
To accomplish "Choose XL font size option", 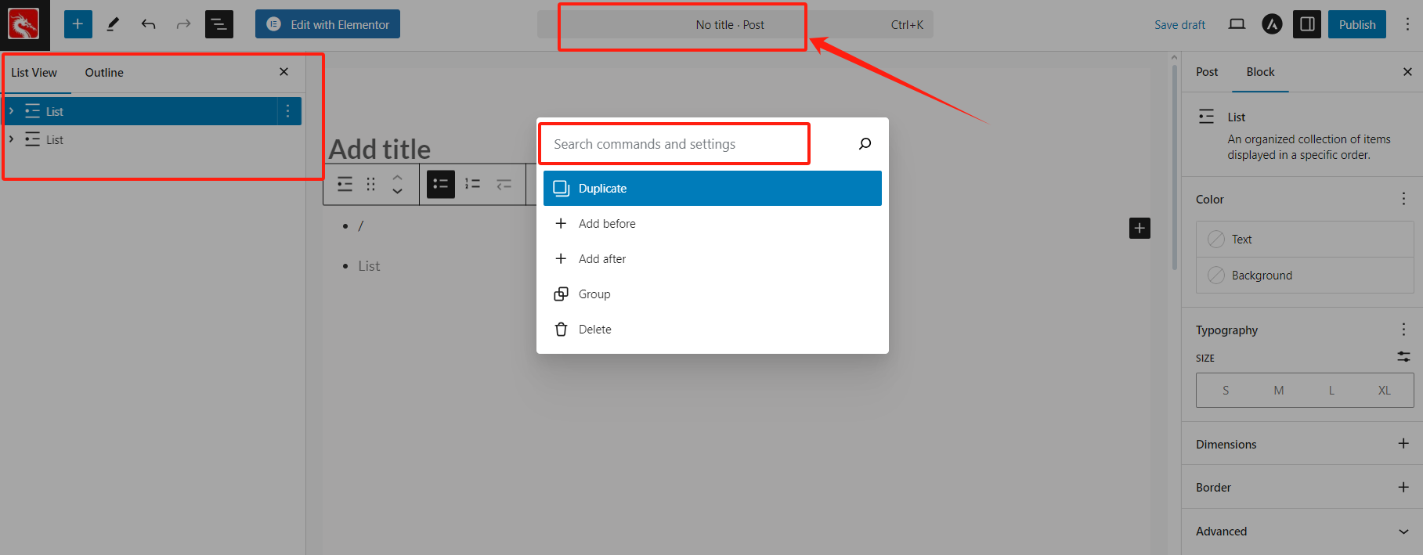I will [x=1384, y=391].
